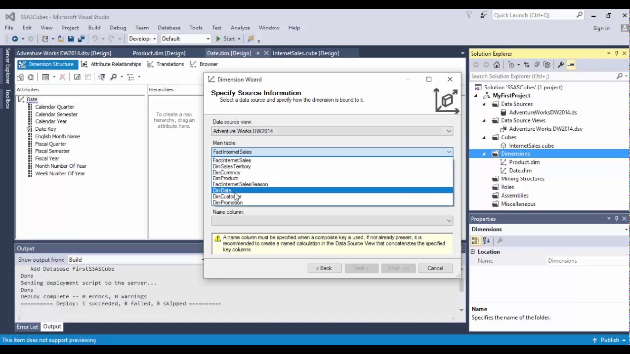
Task: Click red Delete X in dimension toolbar
Action: (x=63, y=77)
